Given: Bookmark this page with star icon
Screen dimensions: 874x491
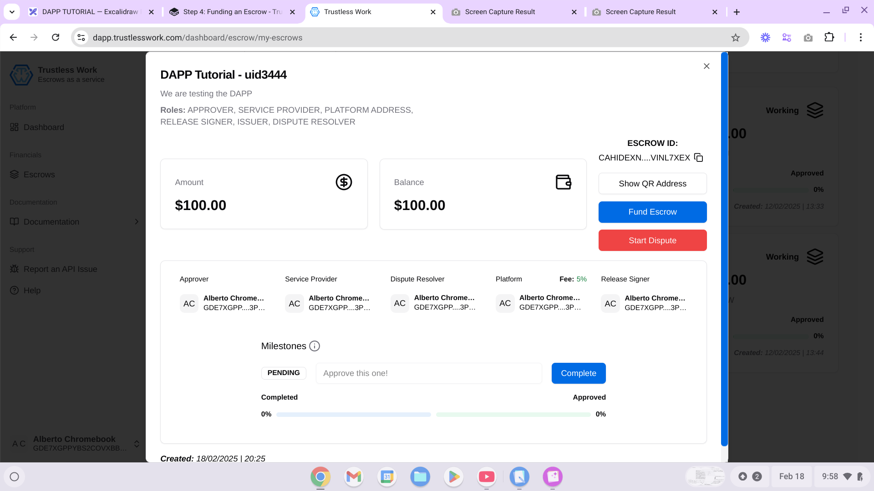Looking at the screenshot, I should tap(736, 38).
